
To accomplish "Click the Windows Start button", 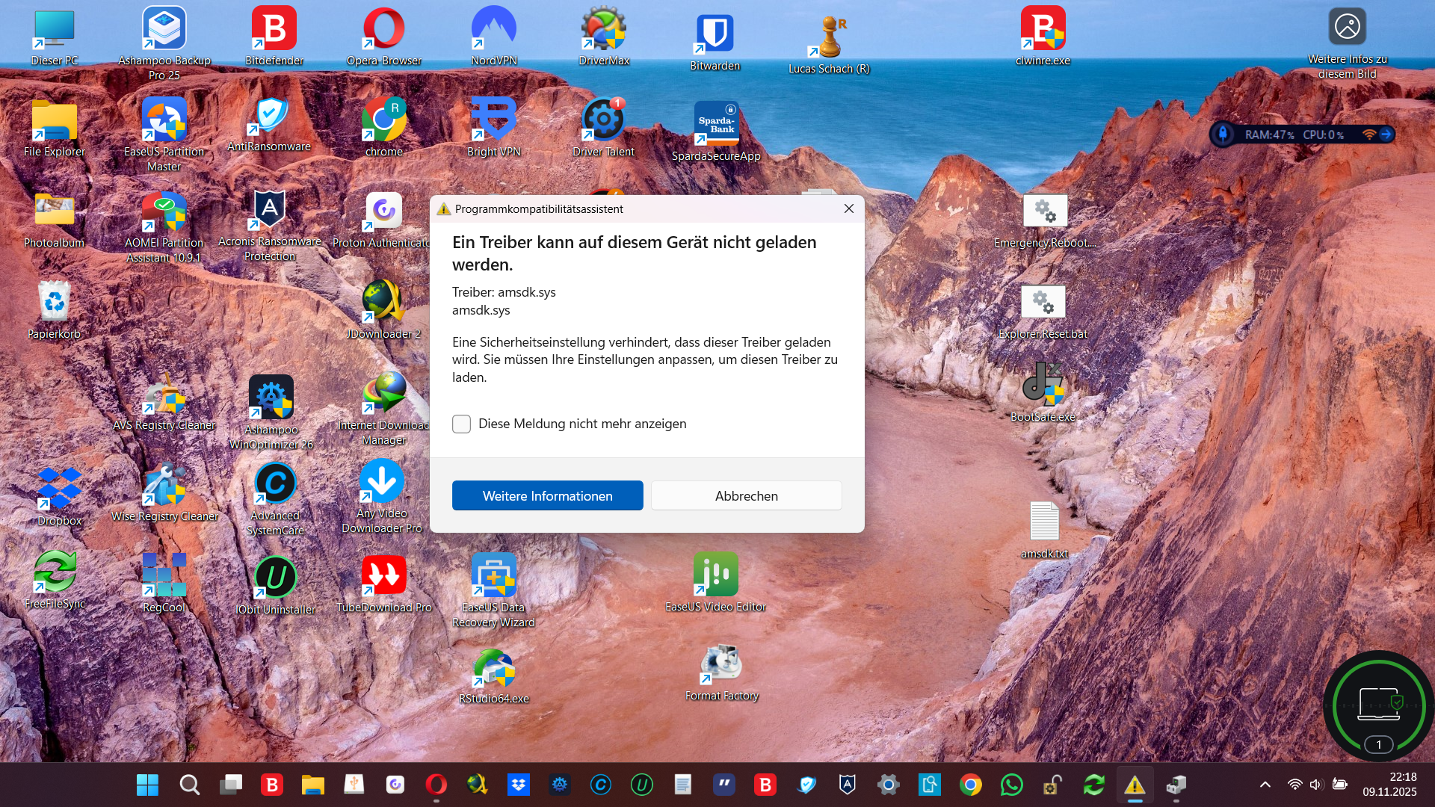I will (147, 785).
